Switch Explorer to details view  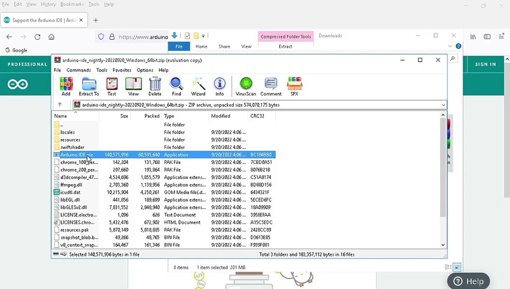pos(448,267)
